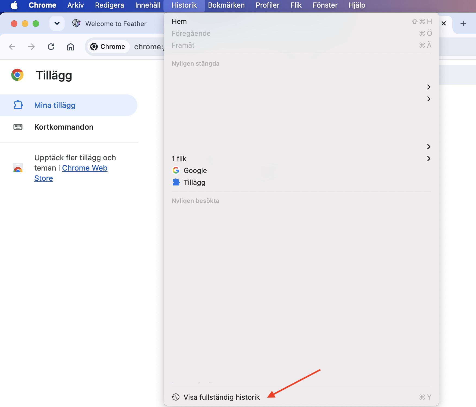This screenshot has height=407, width=476.
Task: Click the home icon in toolbar
Action: tap(71, 47)
